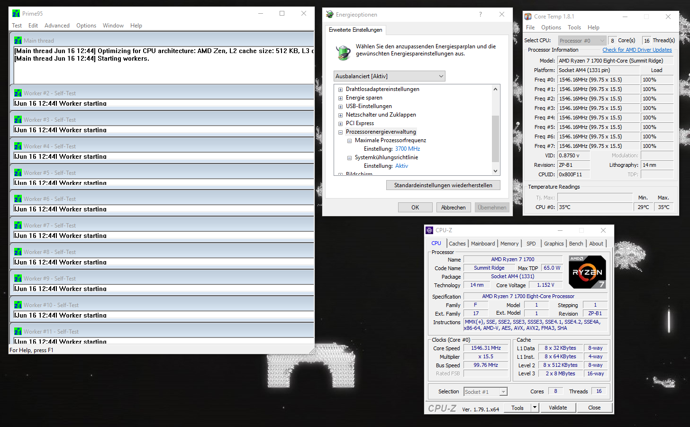Viewport: 690px width, 427px height.
Task: Open the Socket #1 selection dropdown
Action: pyautogui.click(x=486, y=392)
